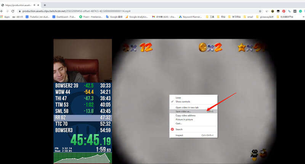
Task: Select Picture in picture option
Action: tap(193, 119)
